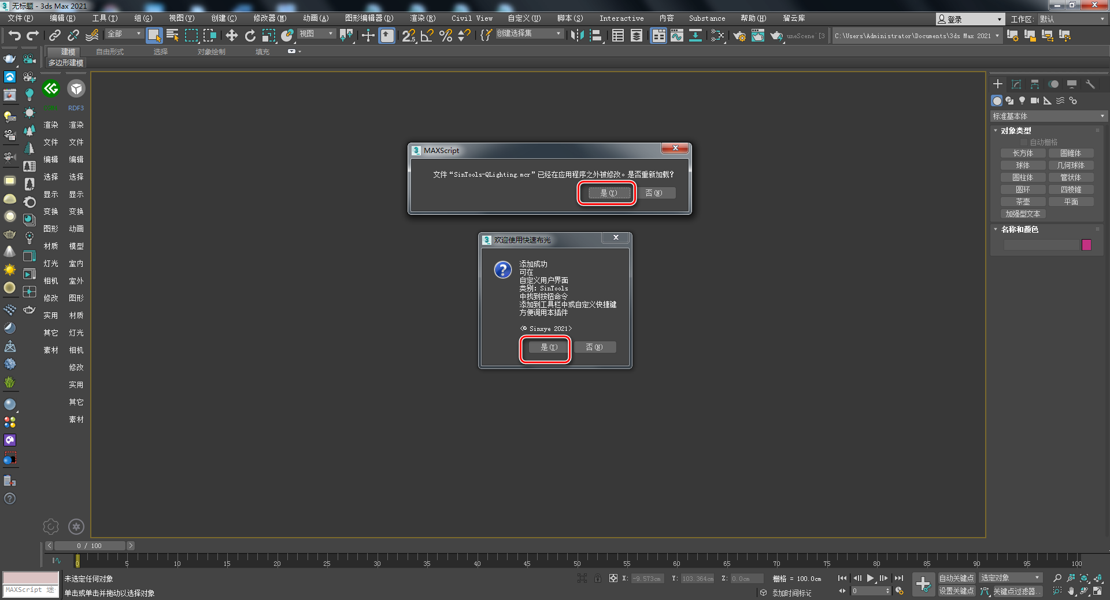1110x600 pixels.
Task: Open the Modify panel tab icon
Action: (1016, 84)
